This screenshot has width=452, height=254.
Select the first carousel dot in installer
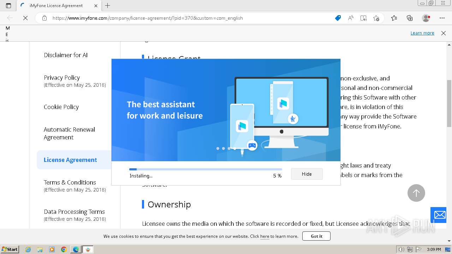[x=218, y=149]
